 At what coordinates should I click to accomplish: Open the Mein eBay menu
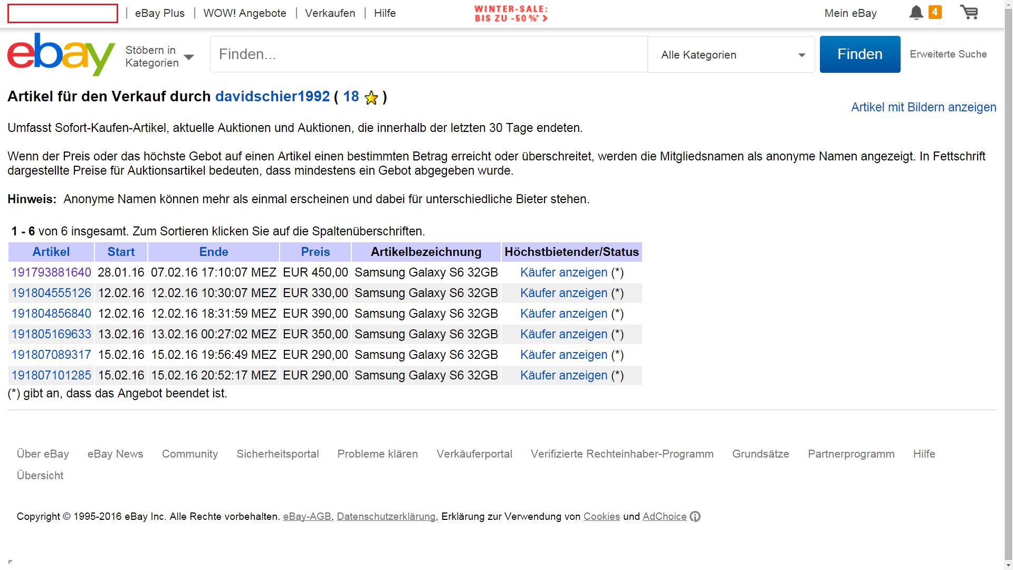[x=850, y=13]
